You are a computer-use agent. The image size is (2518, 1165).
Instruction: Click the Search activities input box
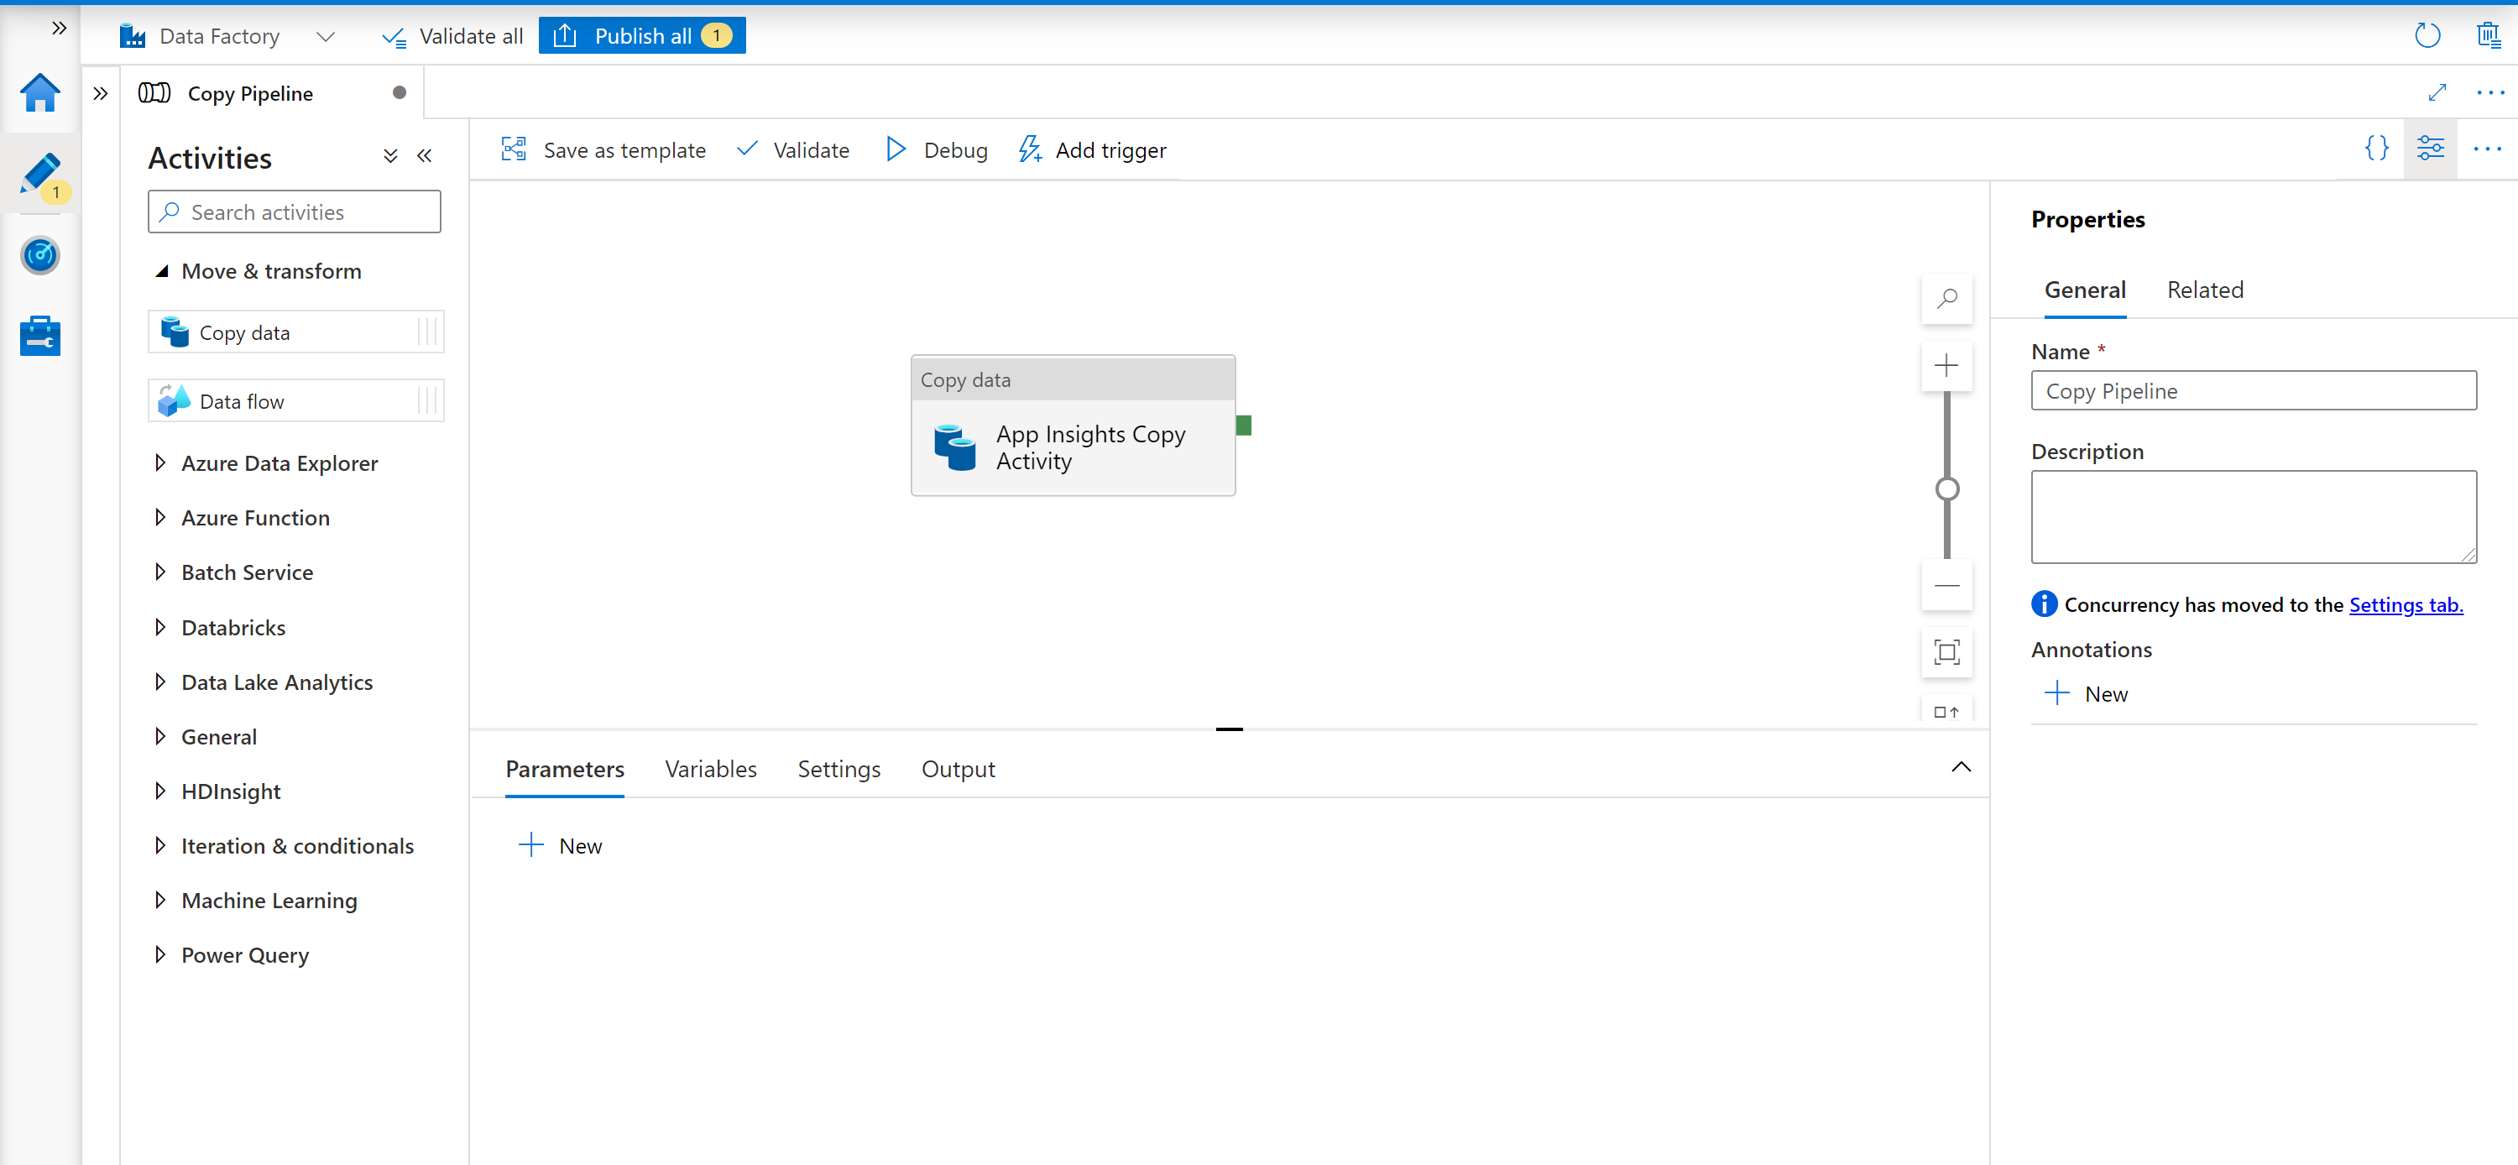click(295, 212)
